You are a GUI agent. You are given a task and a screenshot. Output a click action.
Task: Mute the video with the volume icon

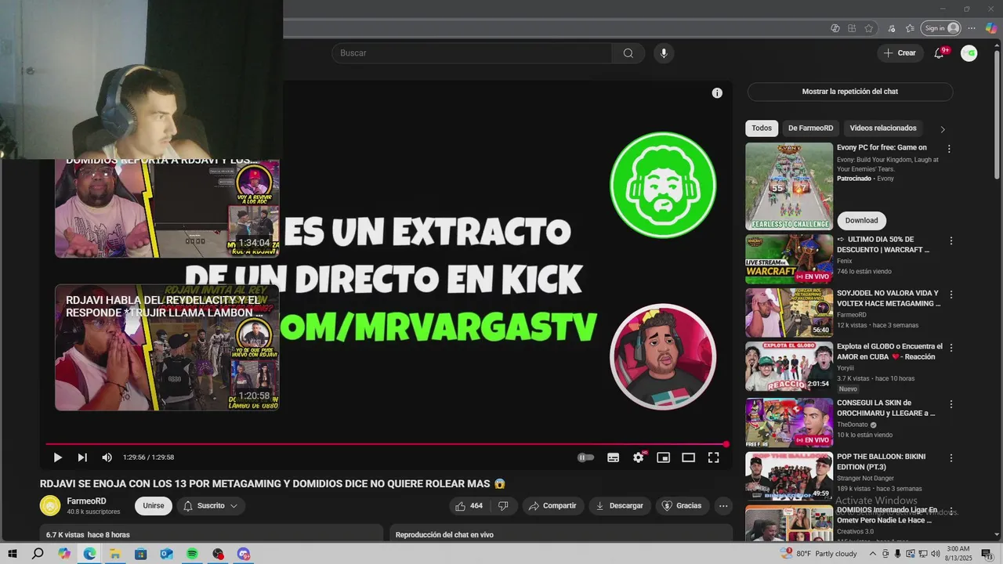pyautogui.click(x=107, y=457)
